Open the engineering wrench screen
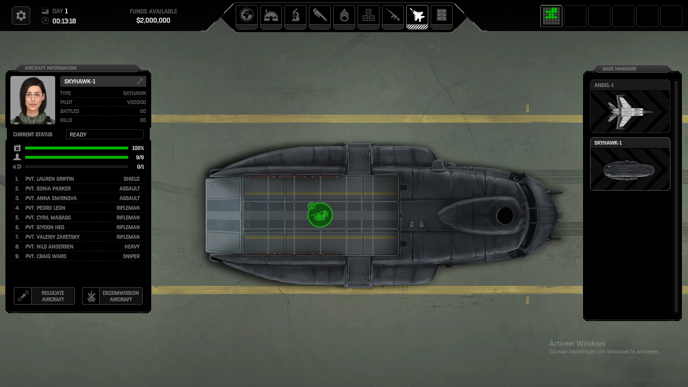Viewport: 688px width, 387px height. coord(320,16)
